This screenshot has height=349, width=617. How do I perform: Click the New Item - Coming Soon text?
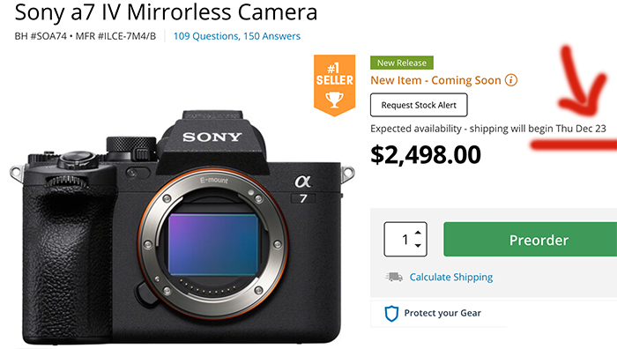(x=435, y=80)
